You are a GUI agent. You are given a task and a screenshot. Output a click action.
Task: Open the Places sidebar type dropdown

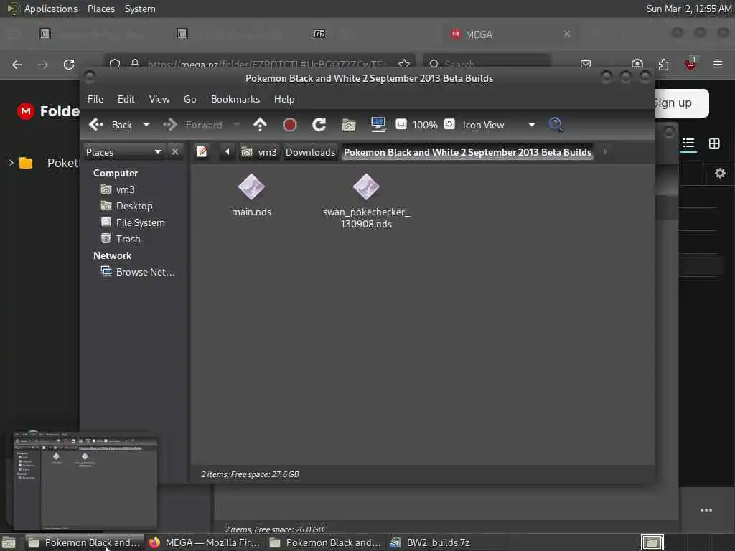point(124,152)
